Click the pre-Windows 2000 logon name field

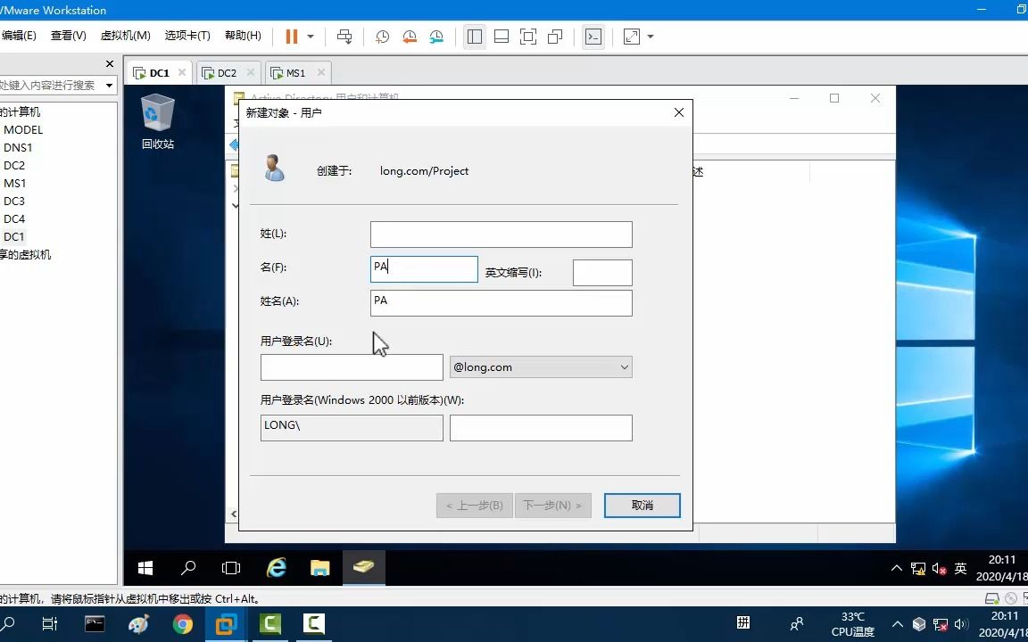click(541, 428)
